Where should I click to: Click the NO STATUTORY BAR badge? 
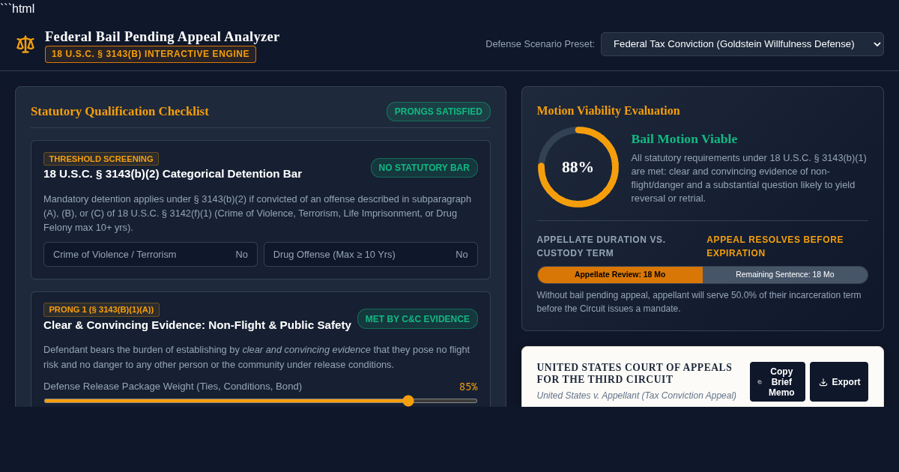point(424,168)
